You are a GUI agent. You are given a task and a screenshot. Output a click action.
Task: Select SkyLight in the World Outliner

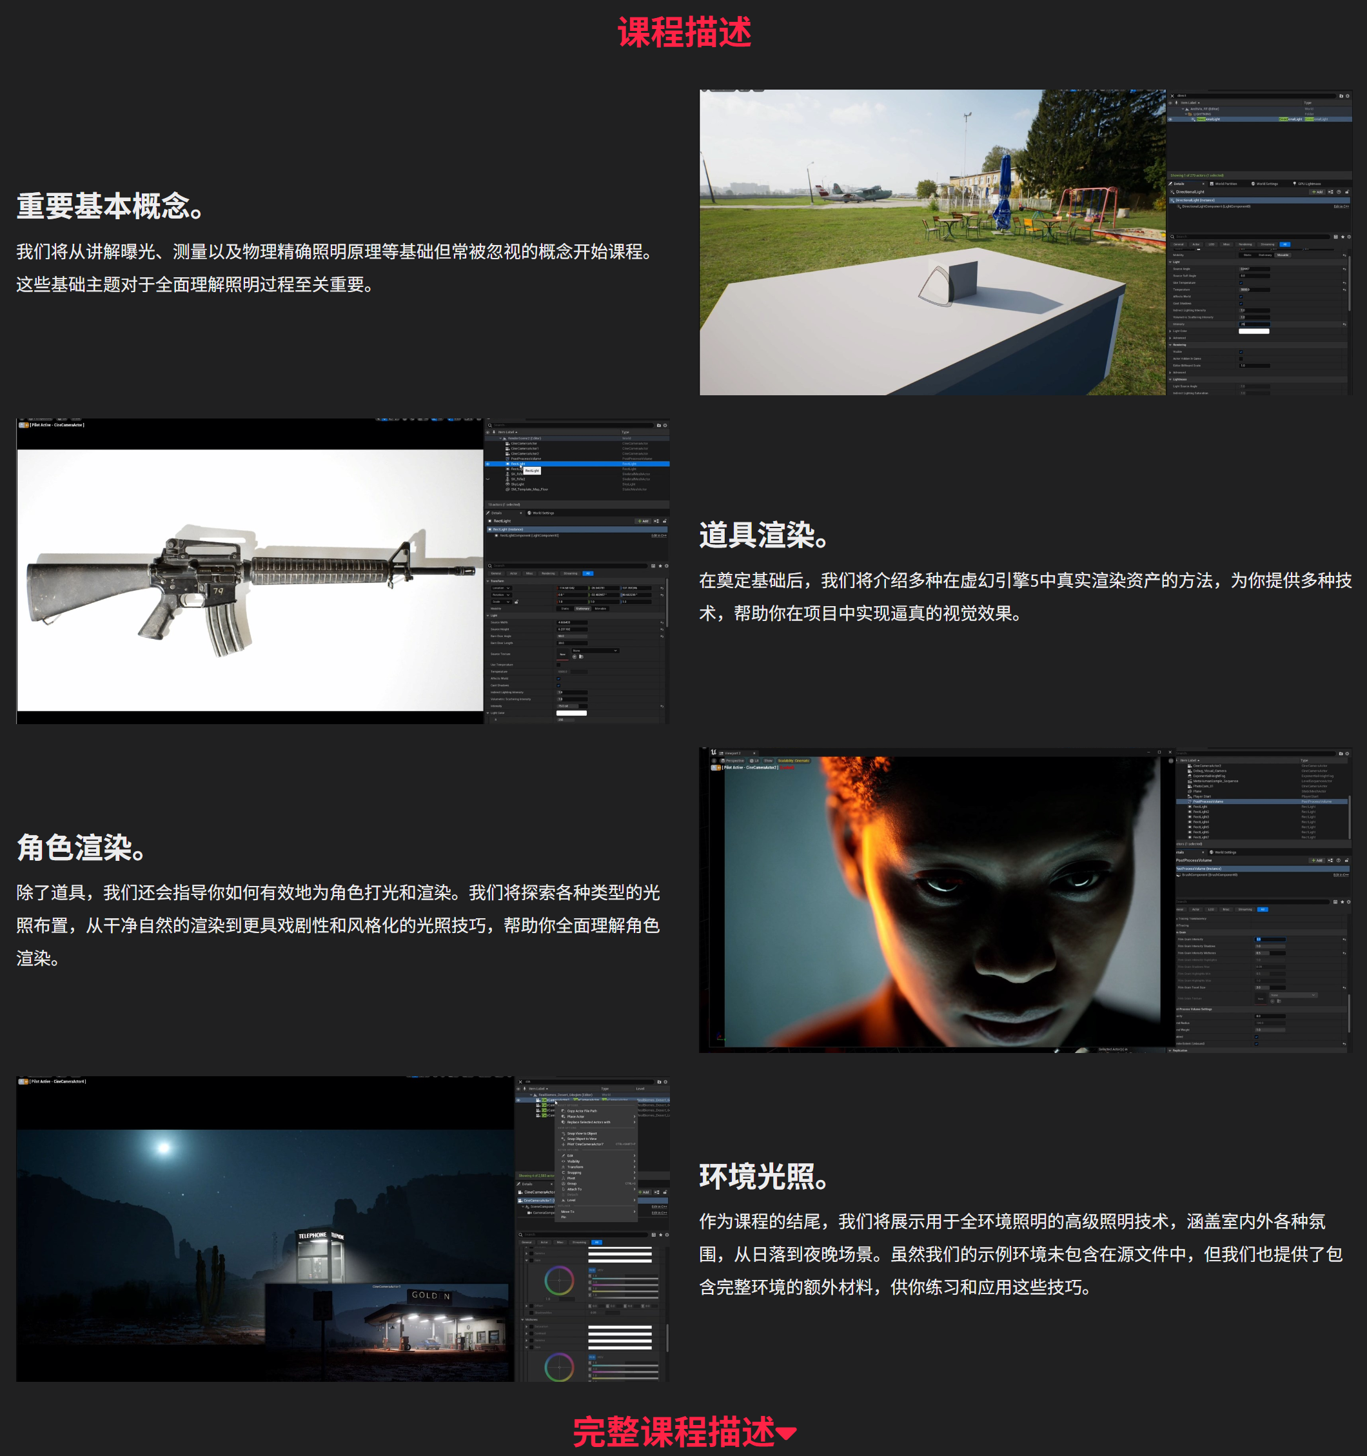pyautogui.click(x=516, y=484)
